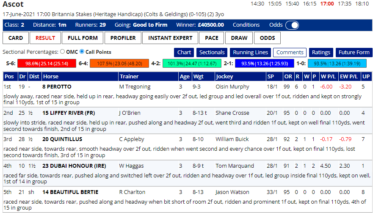Click the orange 6-4 sectional bar
The image size is (373, 213).
tap(119, 64)
